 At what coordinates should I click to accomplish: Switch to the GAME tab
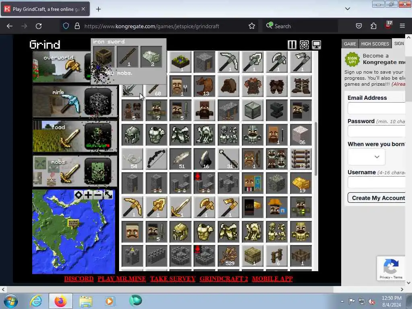pos(350,44)
